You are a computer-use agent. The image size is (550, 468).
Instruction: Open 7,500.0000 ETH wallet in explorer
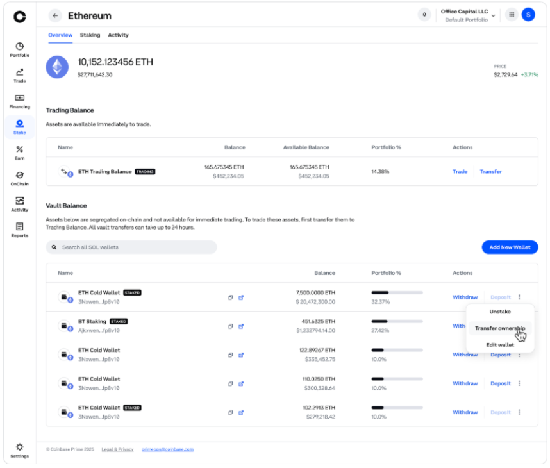tap(241, 297)
